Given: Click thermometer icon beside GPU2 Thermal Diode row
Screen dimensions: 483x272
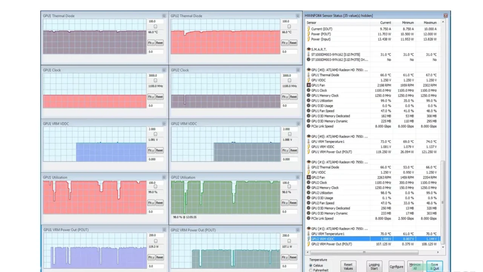Looking at the screenshot, I should coord(309,167).
